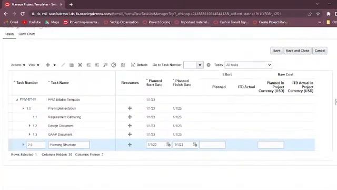Open the Go to Task Number dropdown arrow
The image size is (337, 190).
[200, 65]
